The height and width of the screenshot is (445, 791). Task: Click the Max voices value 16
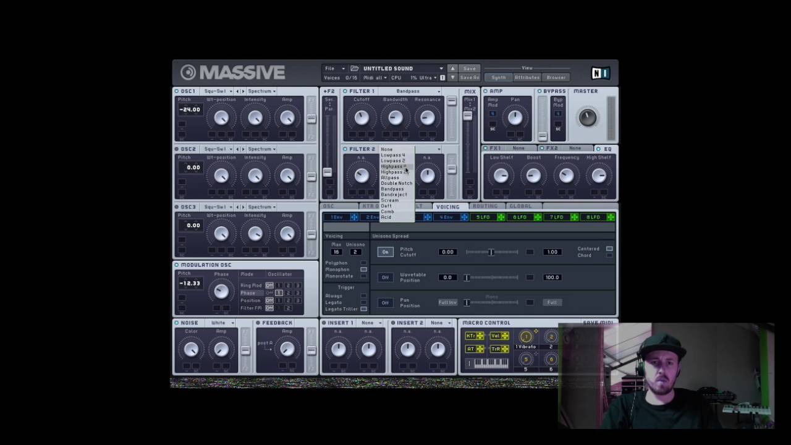(337, 252)
